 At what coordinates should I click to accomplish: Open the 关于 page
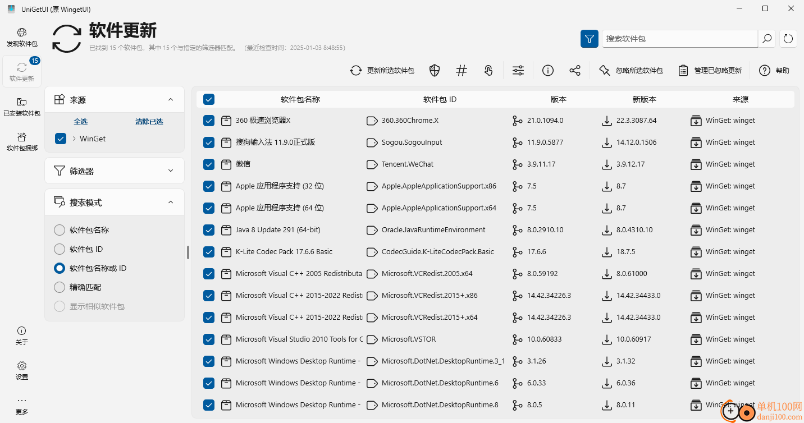click(22, 335)
